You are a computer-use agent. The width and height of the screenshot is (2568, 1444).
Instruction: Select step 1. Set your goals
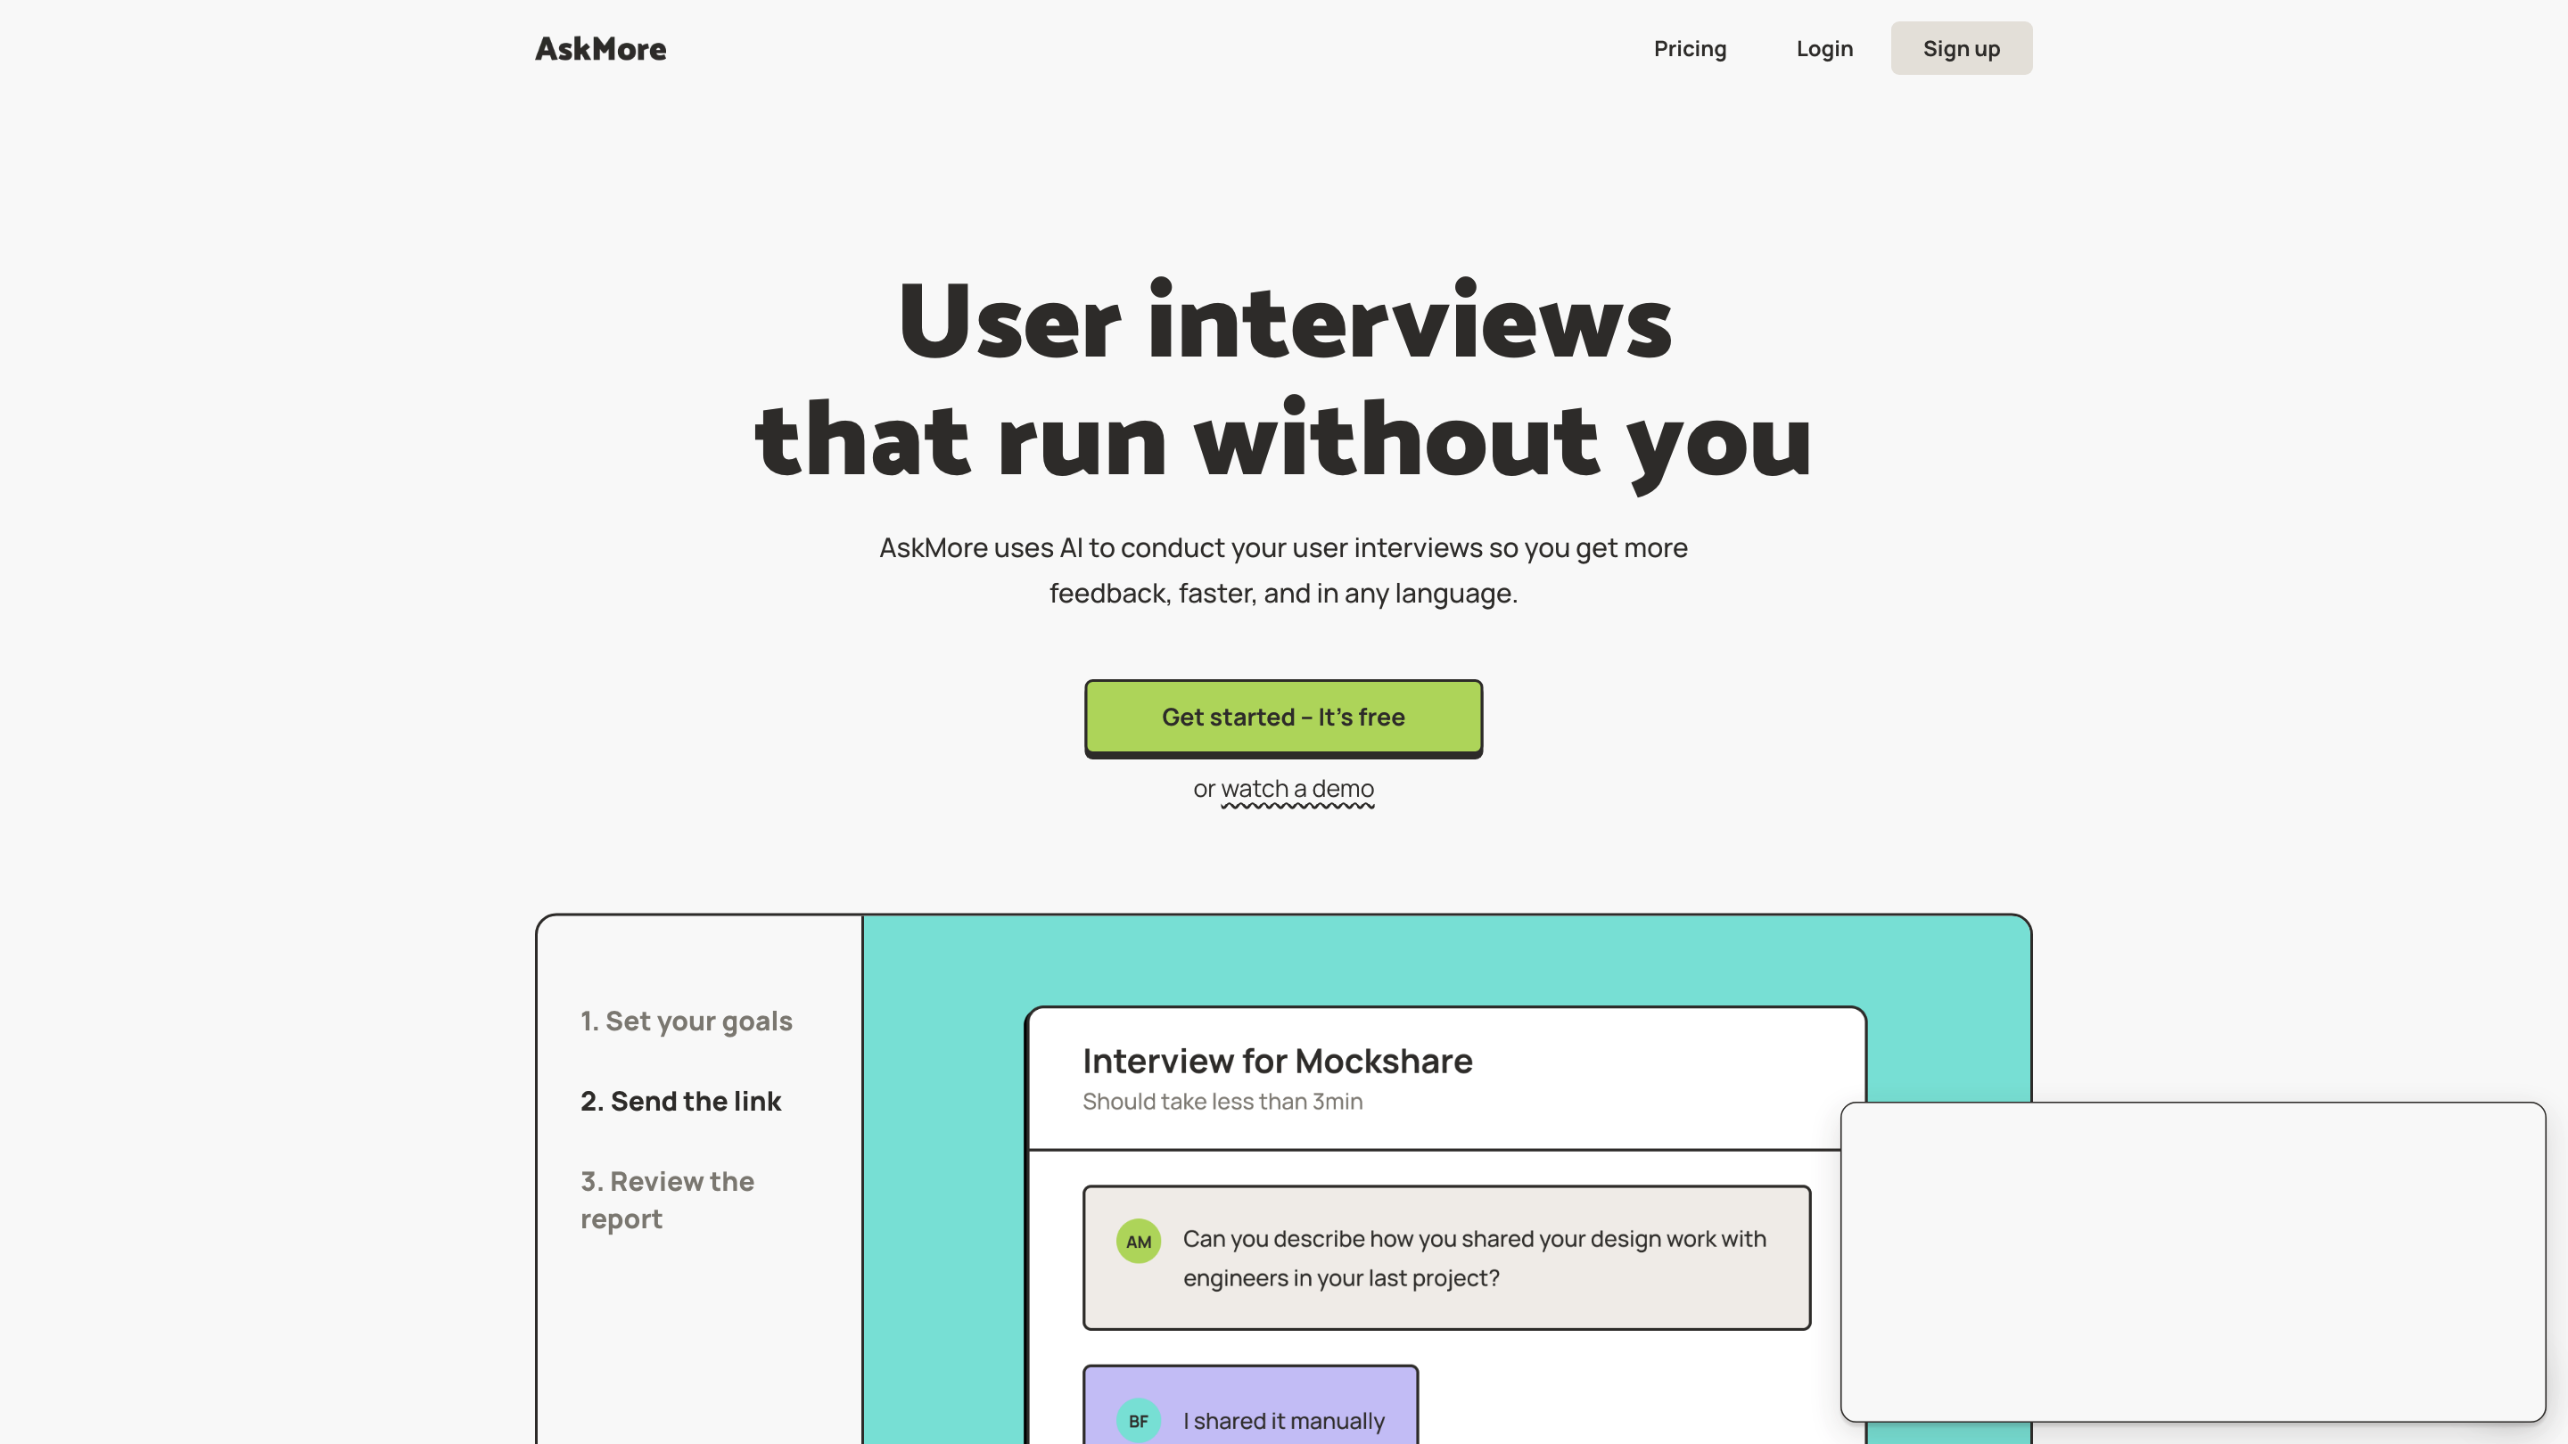(x=686, y=1021)
